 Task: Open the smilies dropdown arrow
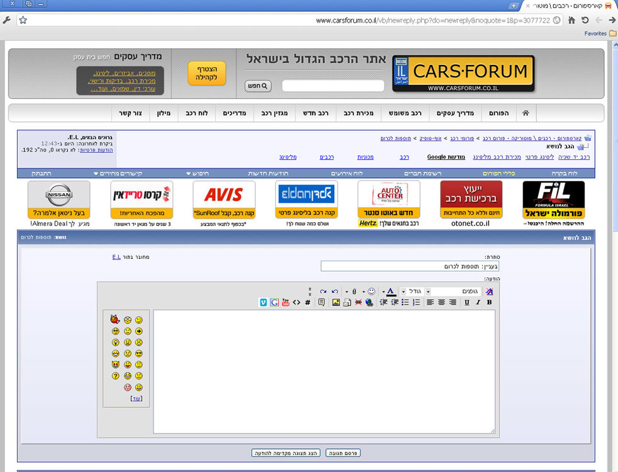pos(363,291)
